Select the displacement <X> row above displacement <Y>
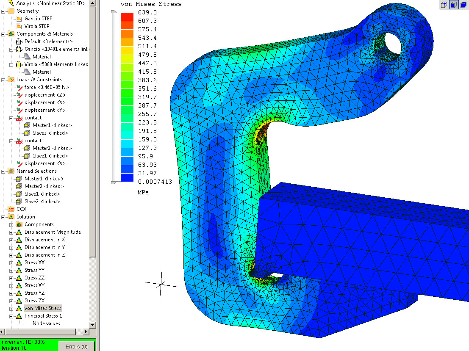469x351 pixels. tap(45, 102)
